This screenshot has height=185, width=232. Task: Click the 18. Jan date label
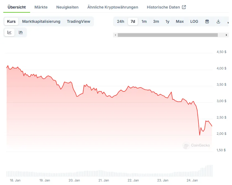point(15,180)
